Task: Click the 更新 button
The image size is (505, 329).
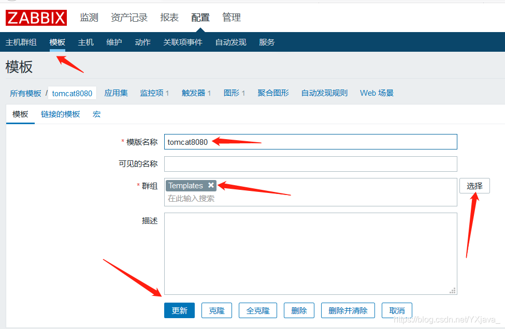Action: click(179, 310)
